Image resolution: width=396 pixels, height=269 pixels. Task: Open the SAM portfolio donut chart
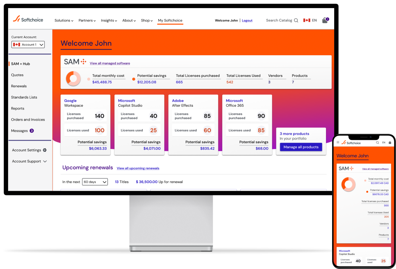tap(73, 78)
